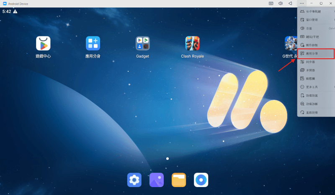Image resolution: width=335 pixels, height=195 pixels.
Task: Launch Clash Royale game
Action: pos(192,43)
